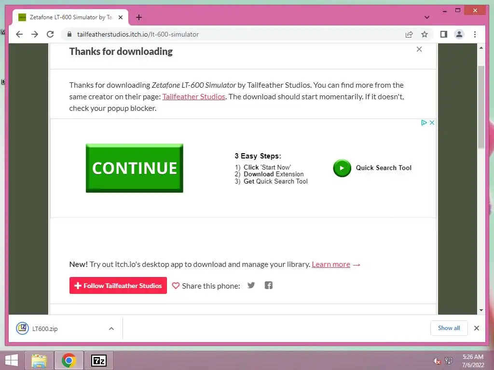
Task: Open the Learn more link
Action: (331, 264)
